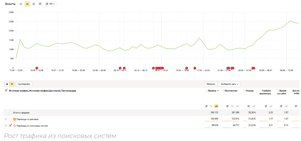Select the bars icon under Посетители
This screenshot has width=301, height=141.
pos(237,106)
